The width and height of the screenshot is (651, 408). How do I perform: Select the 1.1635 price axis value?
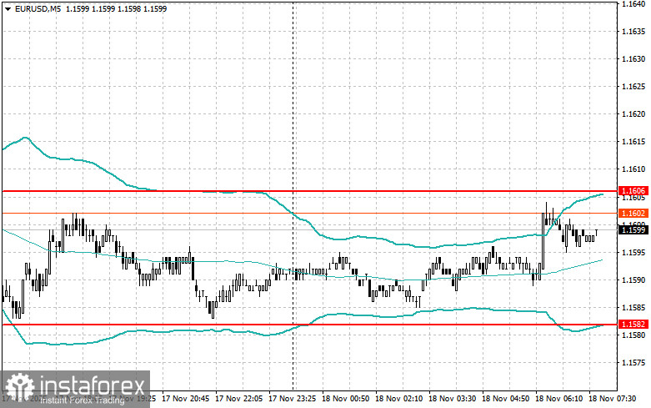point(633,32)
